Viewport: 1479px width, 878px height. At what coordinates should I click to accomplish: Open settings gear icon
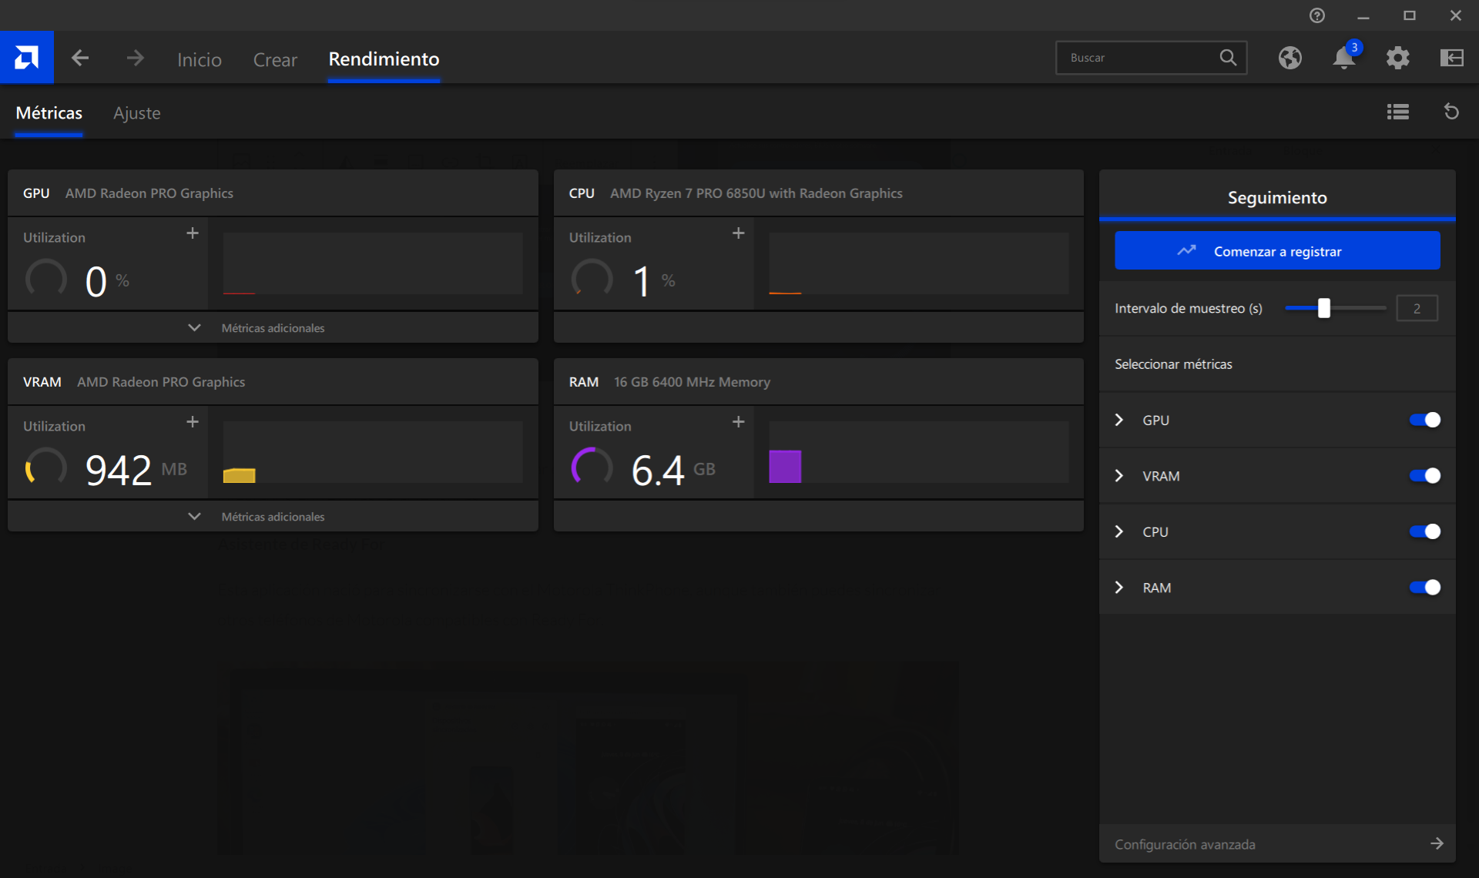[1397, 58]
